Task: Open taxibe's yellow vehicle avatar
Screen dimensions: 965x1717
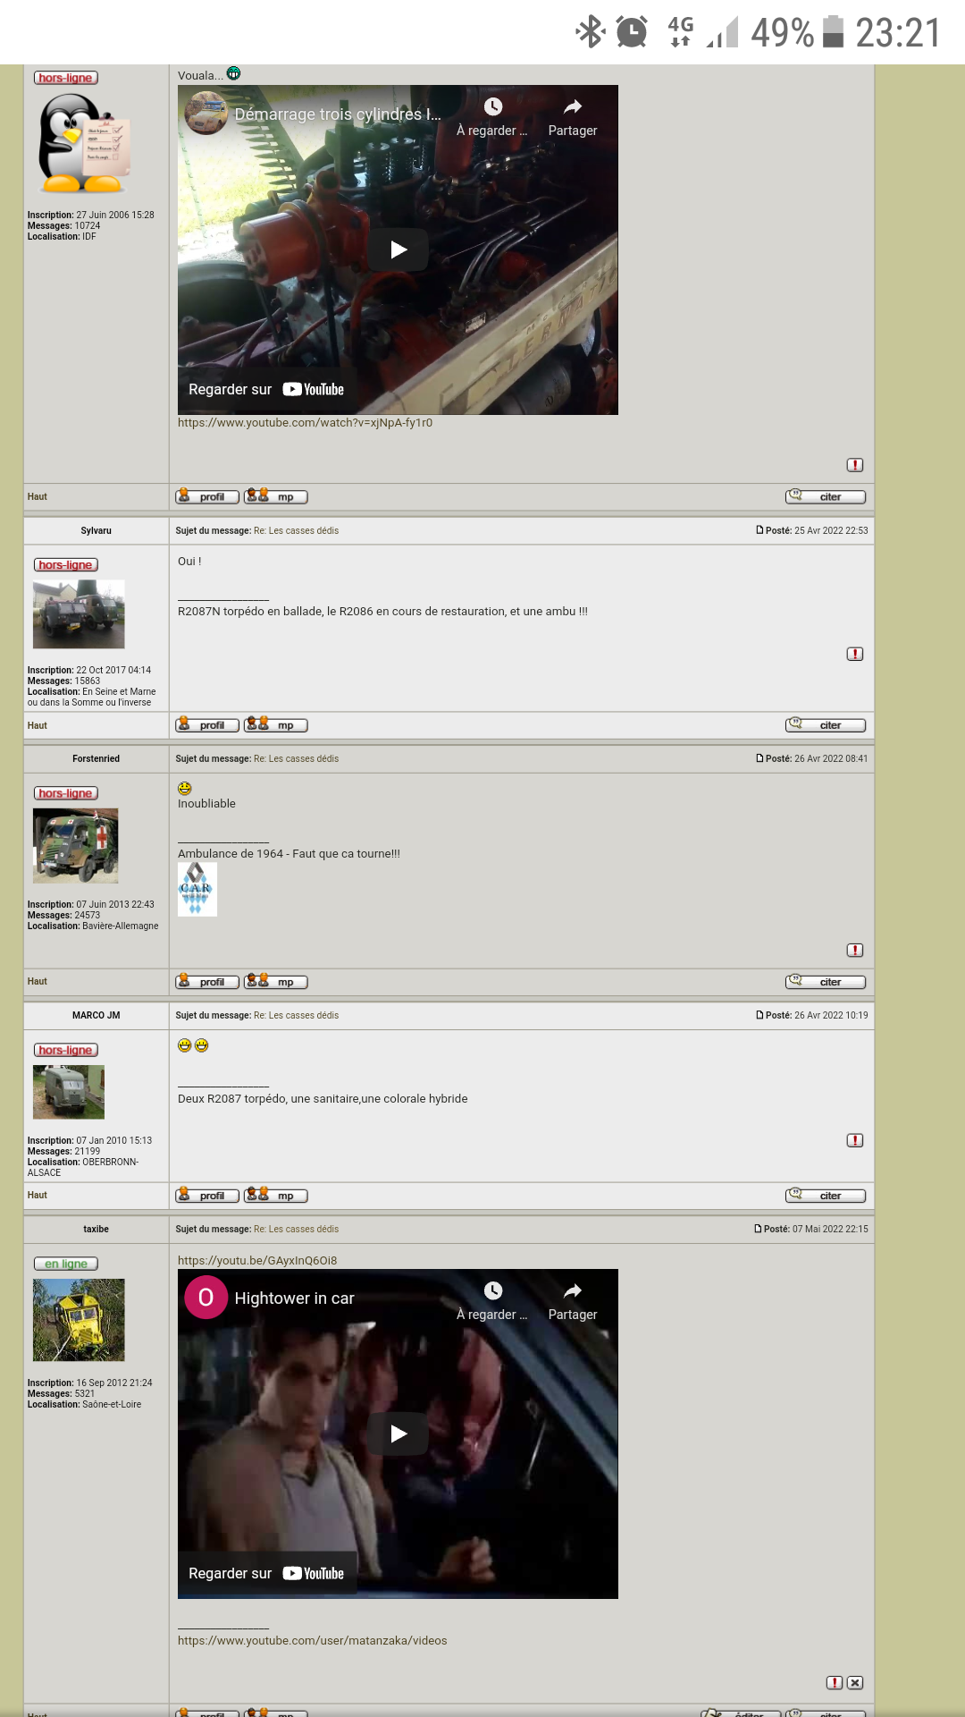Action: [x=79, y=1320]
